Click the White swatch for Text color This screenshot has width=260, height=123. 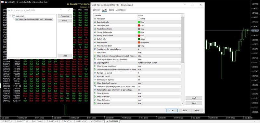click(x=139, y=19)
